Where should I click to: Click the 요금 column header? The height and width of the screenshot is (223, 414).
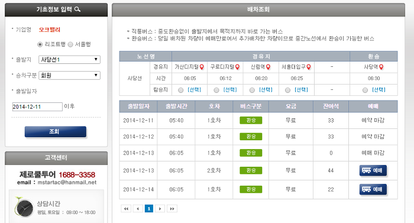291,106
